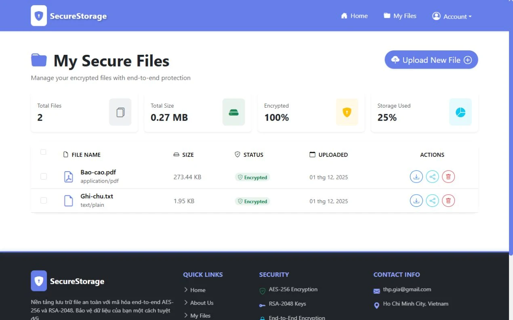Click the file icon in FILE NAME header
This screenshot has height=320, width=513.
click(66, 154)
